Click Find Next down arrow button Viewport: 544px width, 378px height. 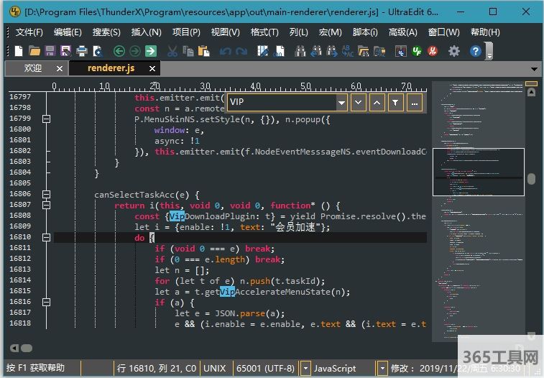tap(358, 103)
